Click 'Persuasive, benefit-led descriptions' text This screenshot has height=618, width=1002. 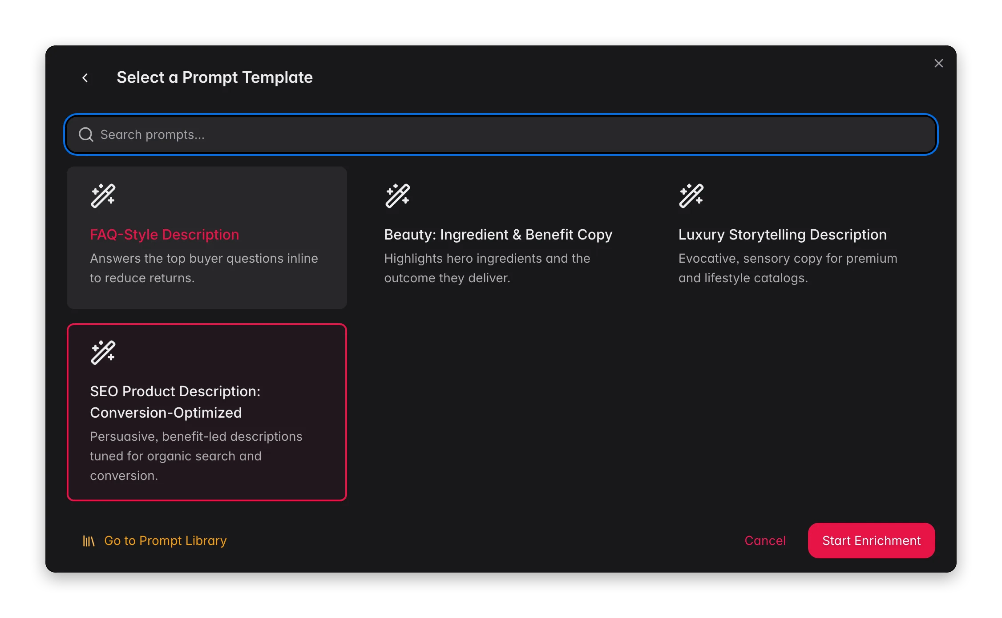pos(196,456)
